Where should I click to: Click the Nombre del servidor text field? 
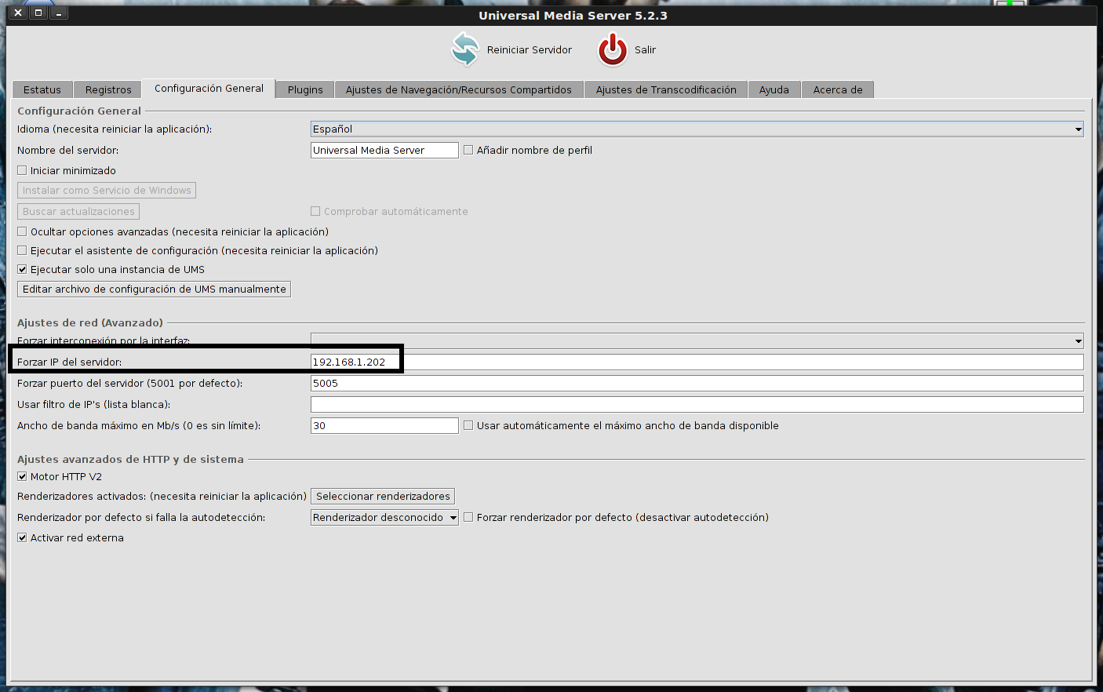384,150
